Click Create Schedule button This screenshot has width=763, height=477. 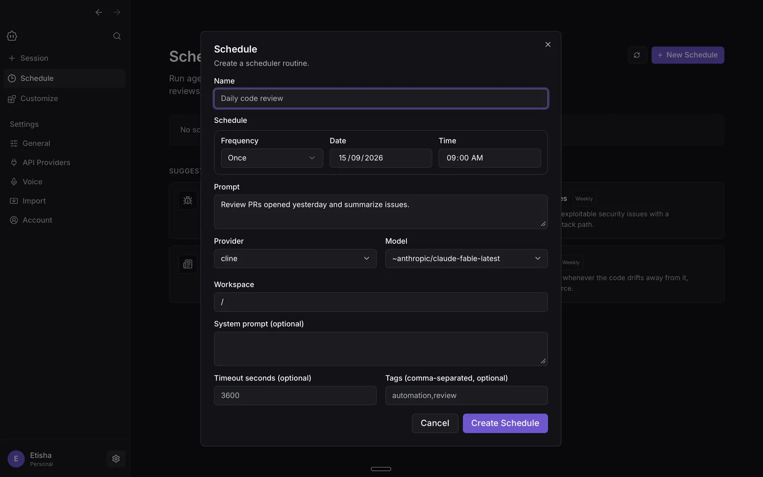(x=505, y=423)
